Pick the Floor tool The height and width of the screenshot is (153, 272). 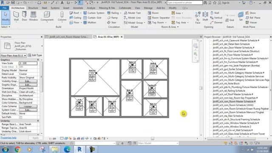pos(76,23)
